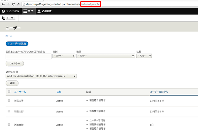Open the Add the Administrator role action dropdown
Viewport: 198px width, 133px height.
click(x=41, y=76)
